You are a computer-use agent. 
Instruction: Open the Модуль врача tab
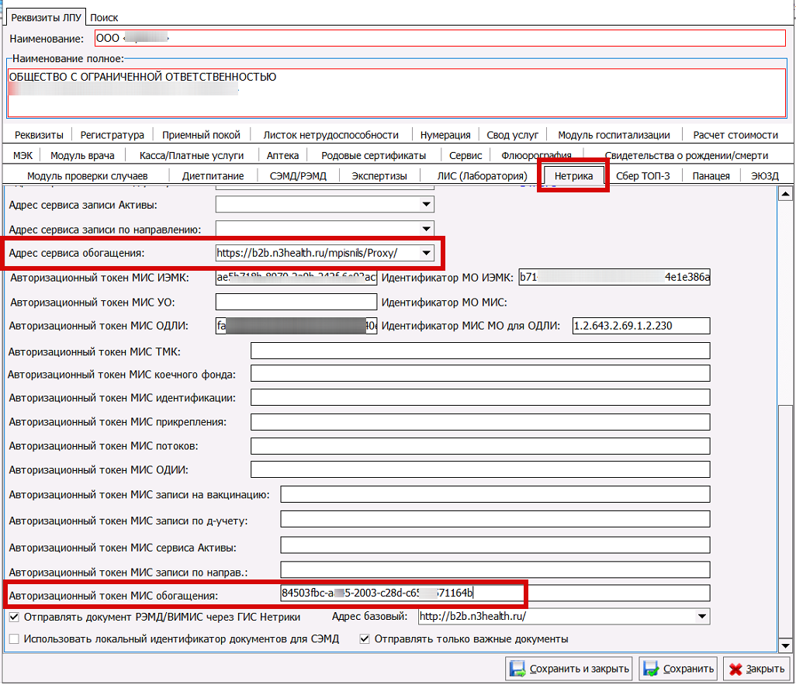click(82, 155)
